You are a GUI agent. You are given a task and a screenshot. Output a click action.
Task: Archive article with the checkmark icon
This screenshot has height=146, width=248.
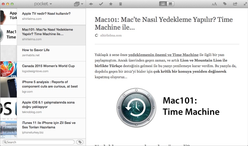click(x=101, y=4)
